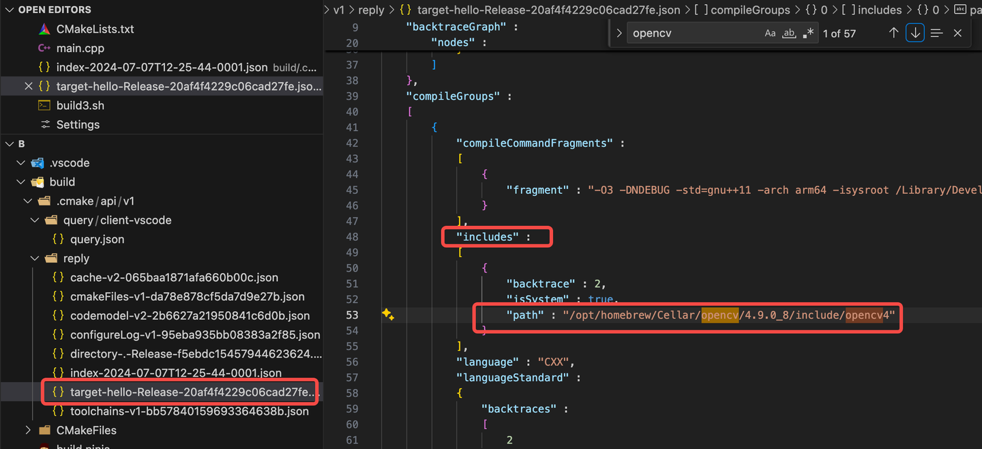Select the previous match arrow in find widget

[x=894, y=32]
